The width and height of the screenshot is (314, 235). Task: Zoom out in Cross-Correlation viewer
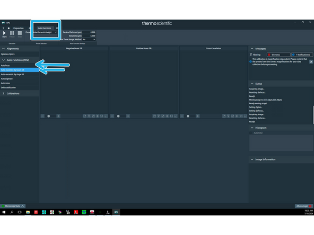(x=182, y=116)
